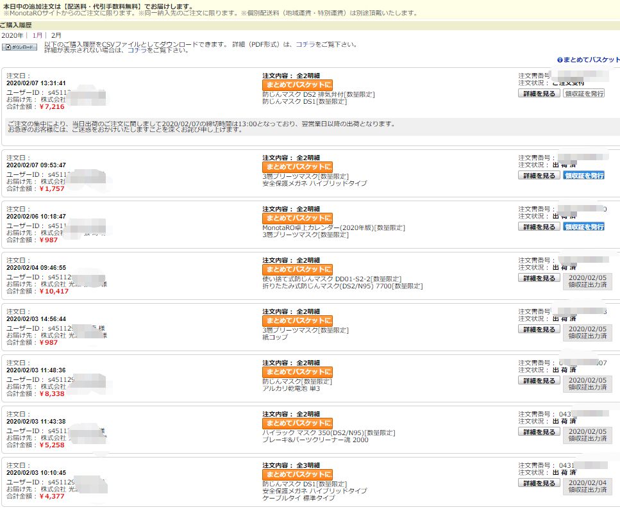Screen dimensions: 620x512
Task: Issue receipt for the ¥1,757 order
Action: tap(583, 176)
